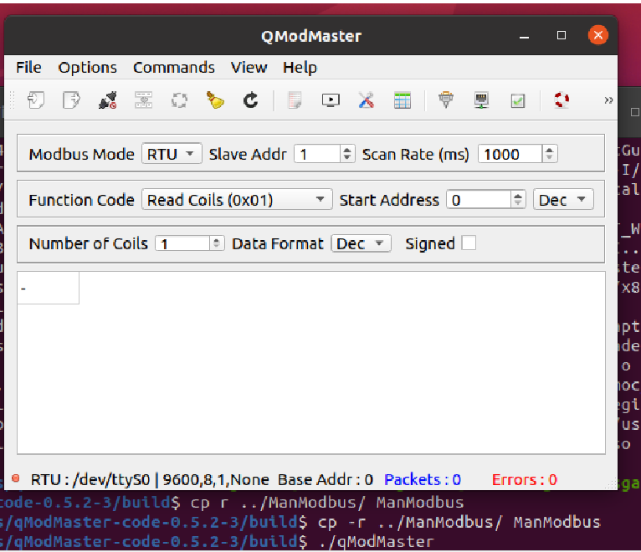Screen dimensions: 641x552
Task: Click terminal line 'cp -r ../ManModbus/ ManModbus'
Action: [459, 522]
